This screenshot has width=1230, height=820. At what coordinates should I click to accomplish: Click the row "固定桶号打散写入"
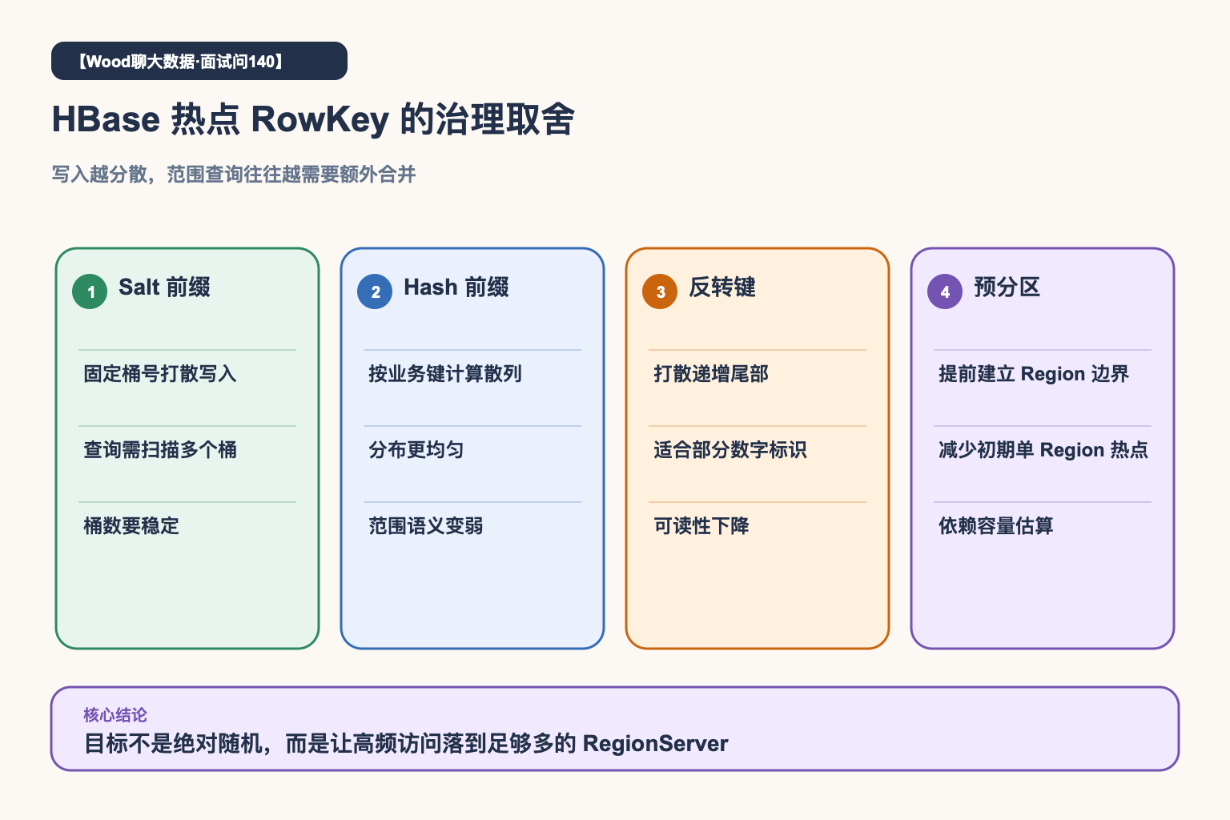[160, 374]
